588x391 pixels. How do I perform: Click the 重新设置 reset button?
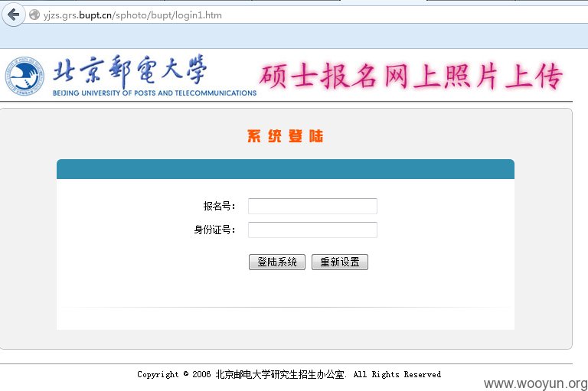tap(340, 262)
